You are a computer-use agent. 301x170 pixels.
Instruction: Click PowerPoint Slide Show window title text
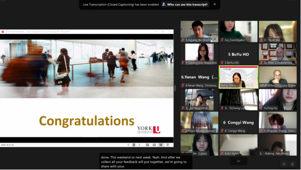pyautogui.click(x=38, y=32)
